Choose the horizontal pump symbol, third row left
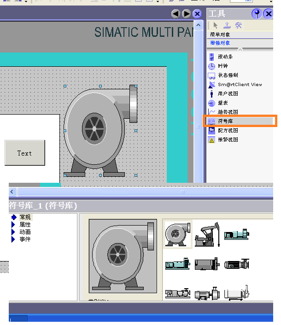Image resolution: width=281 pixels, height=325 pixels. click(x=178, y=293)
